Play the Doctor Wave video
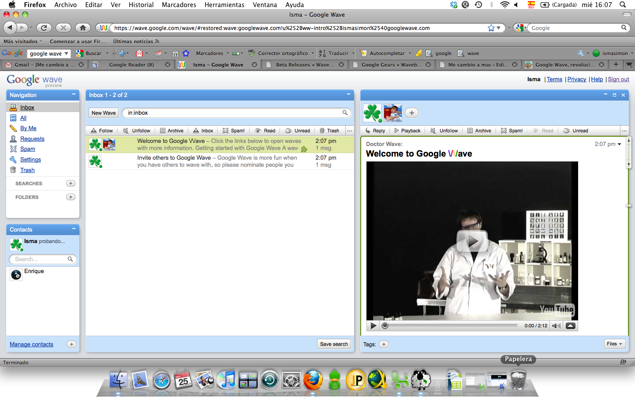This screenshot has height=397, width=635. (472, 241)
